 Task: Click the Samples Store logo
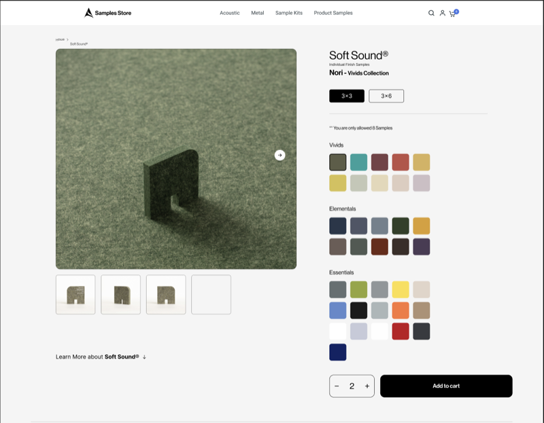(107, 13)
